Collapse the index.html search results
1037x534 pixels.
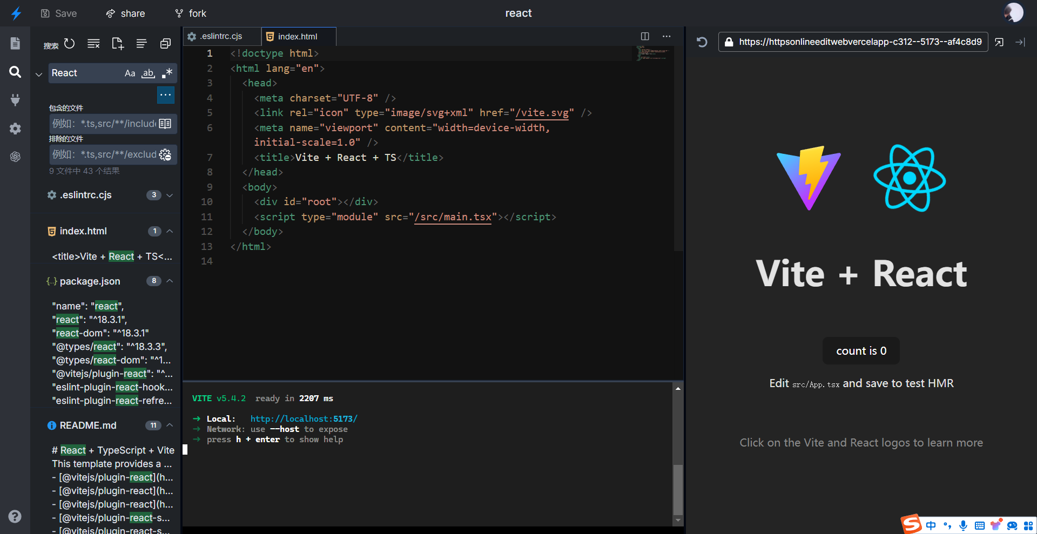170,231
